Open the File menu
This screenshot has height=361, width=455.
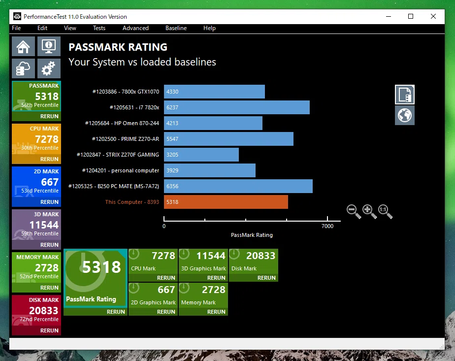[16, 28]
